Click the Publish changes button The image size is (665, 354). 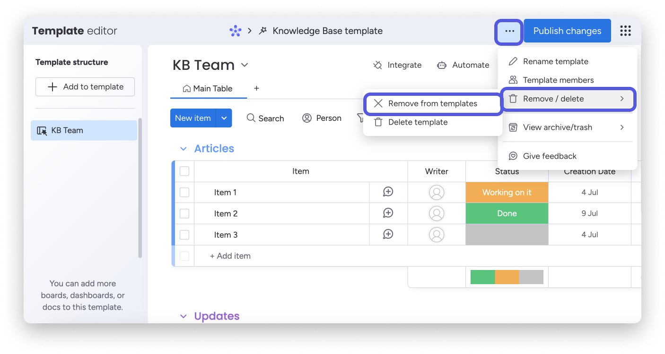click(x=567, y=31)
